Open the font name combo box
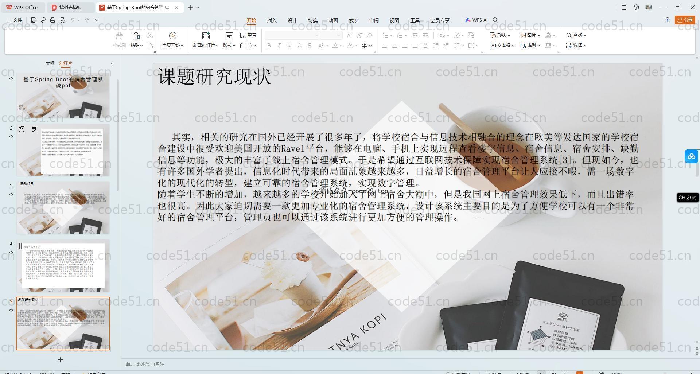Screen dimensions: 700x374 click(292, 35)
